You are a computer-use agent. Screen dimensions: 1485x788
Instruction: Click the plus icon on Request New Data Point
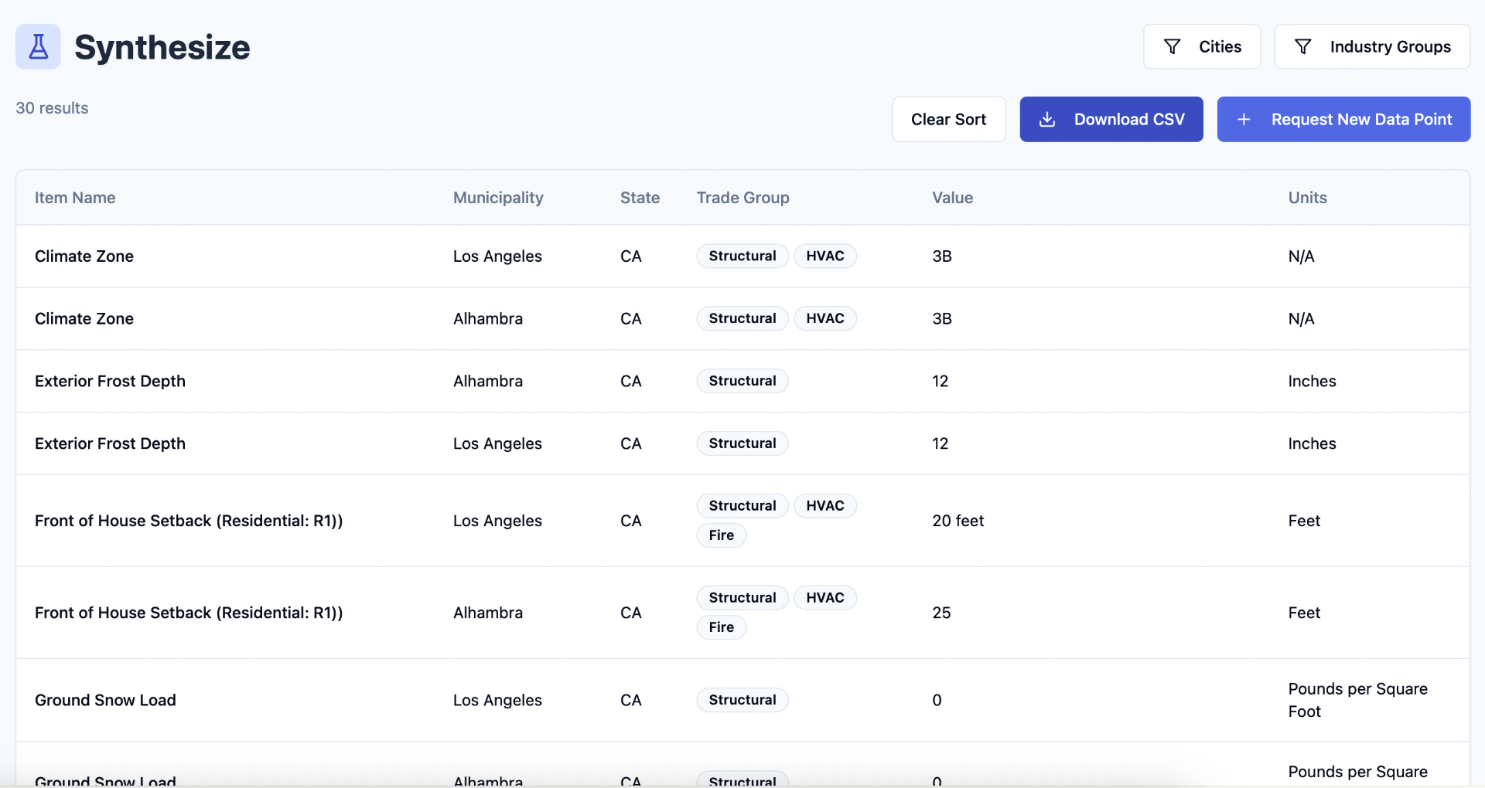[x=1244, y=119]
